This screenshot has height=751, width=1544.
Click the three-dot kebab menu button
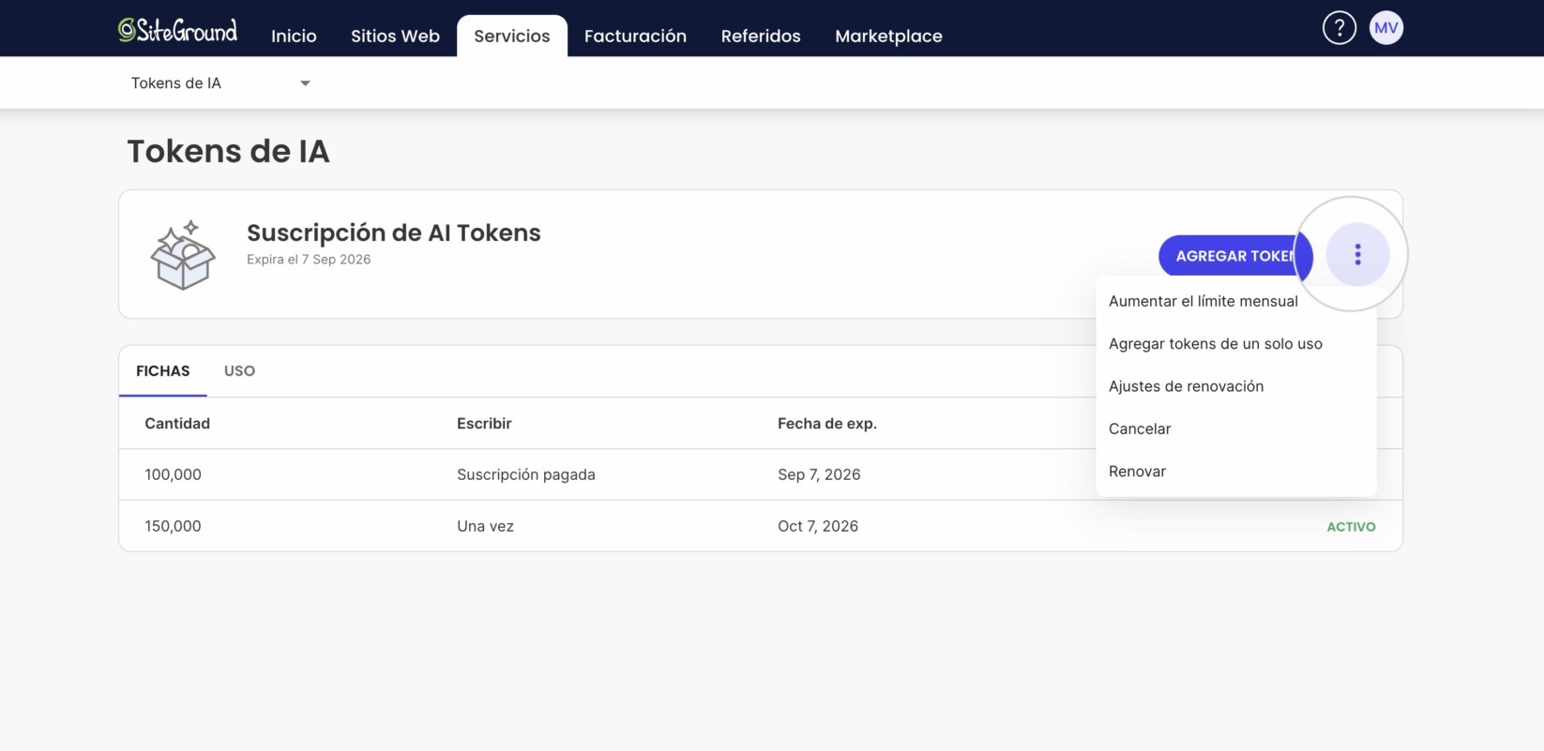tap(1357, 255)
